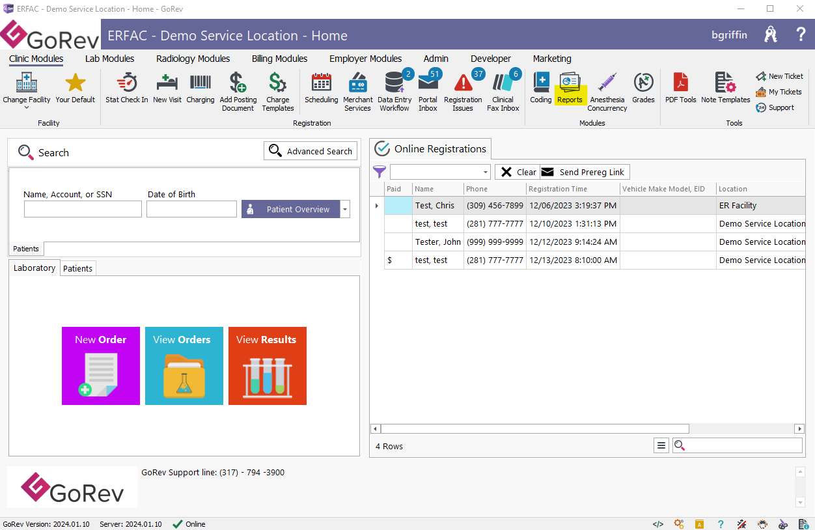Open the Scheduling calendar
815x530 pixels.
tap(322, 89)
